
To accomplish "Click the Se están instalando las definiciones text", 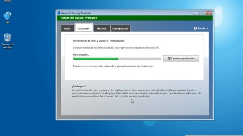I will 116,48.
